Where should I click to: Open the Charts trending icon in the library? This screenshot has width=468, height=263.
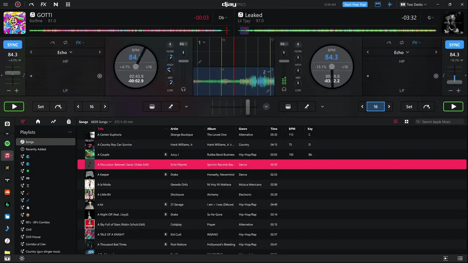[53, 122]
